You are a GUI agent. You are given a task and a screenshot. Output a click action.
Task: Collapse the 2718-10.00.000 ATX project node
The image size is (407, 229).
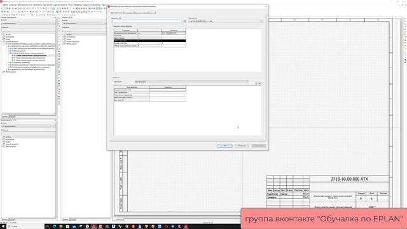(x=4, y=44)
